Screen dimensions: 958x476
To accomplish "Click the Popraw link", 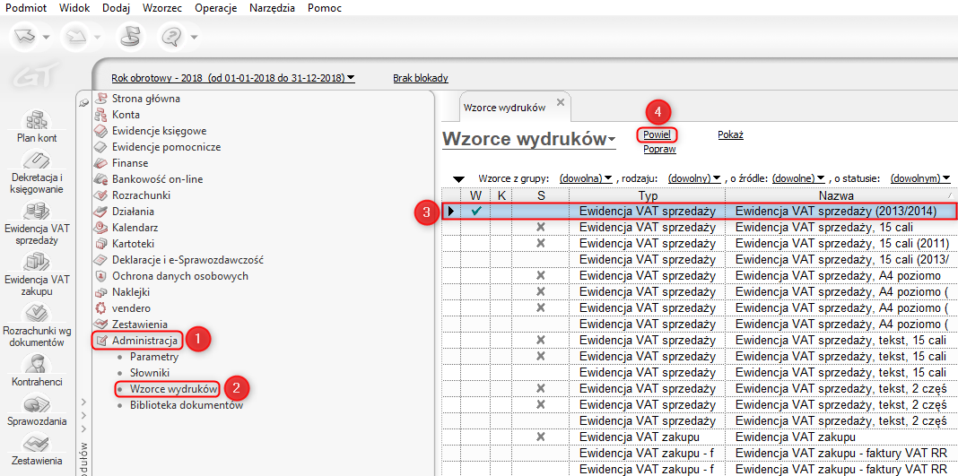I will (660, 150).
